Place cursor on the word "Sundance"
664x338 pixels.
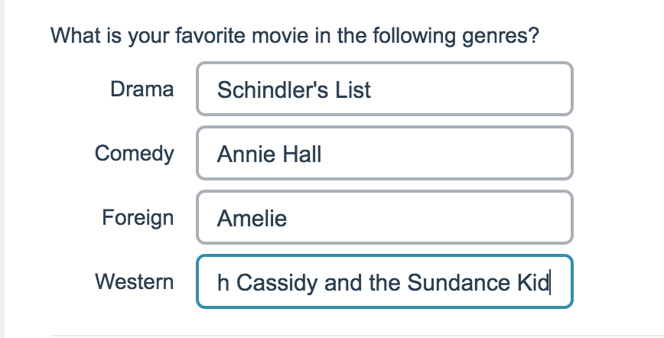point(453,284)
